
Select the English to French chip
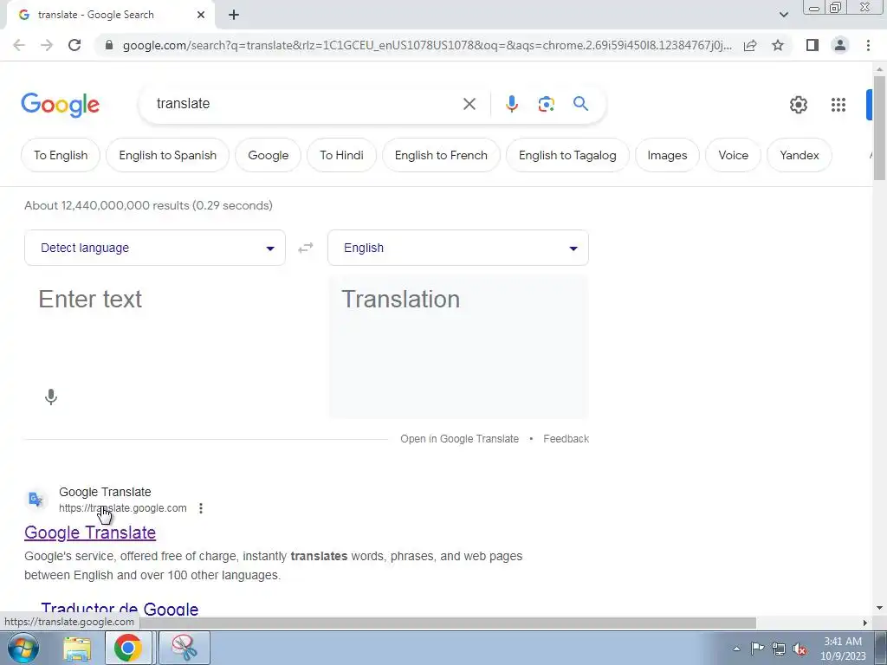coord(441,155)
